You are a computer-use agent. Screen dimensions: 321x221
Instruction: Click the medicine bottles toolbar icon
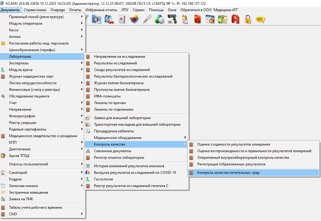click(x=109, y=20)
